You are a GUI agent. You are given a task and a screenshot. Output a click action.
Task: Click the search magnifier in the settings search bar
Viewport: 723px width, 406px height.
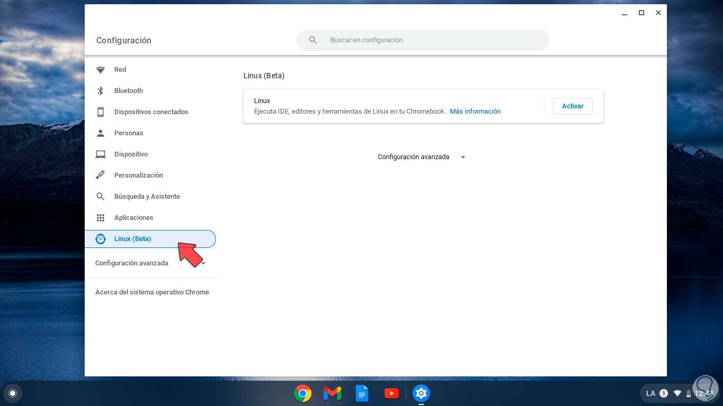313,40
